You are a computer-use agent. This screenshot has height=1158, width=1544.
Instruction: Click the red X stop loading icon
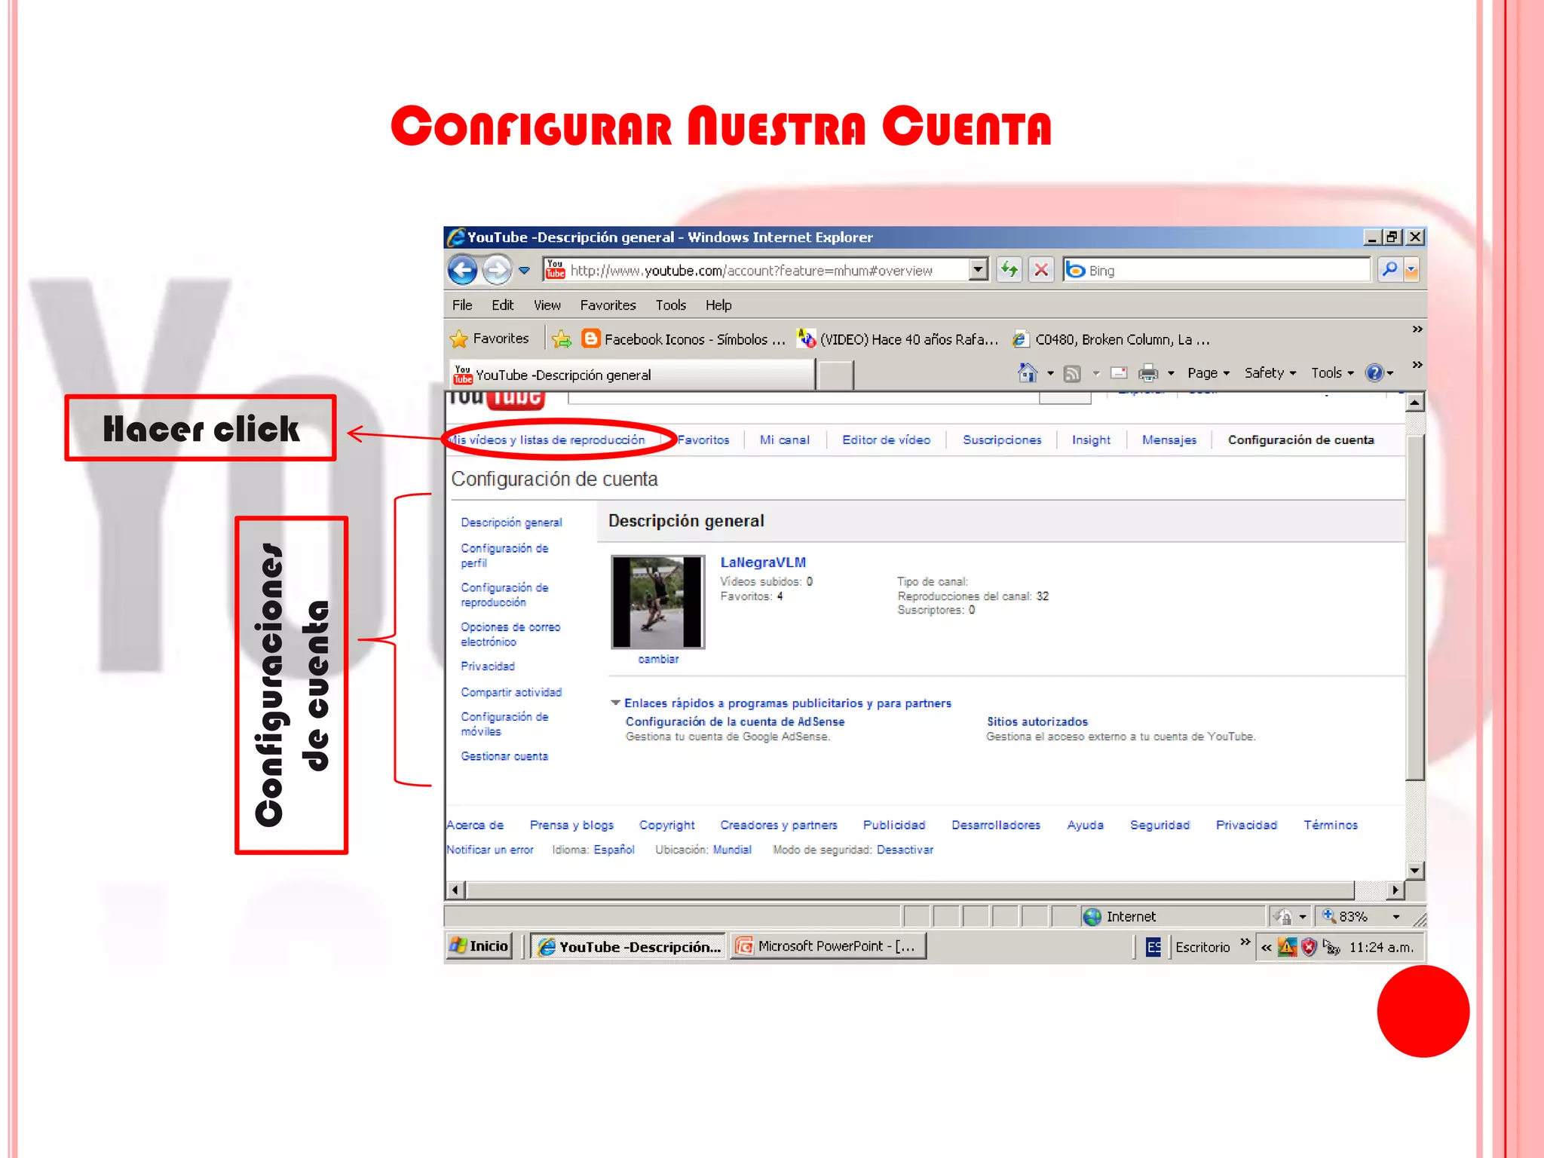point(1041,269)
